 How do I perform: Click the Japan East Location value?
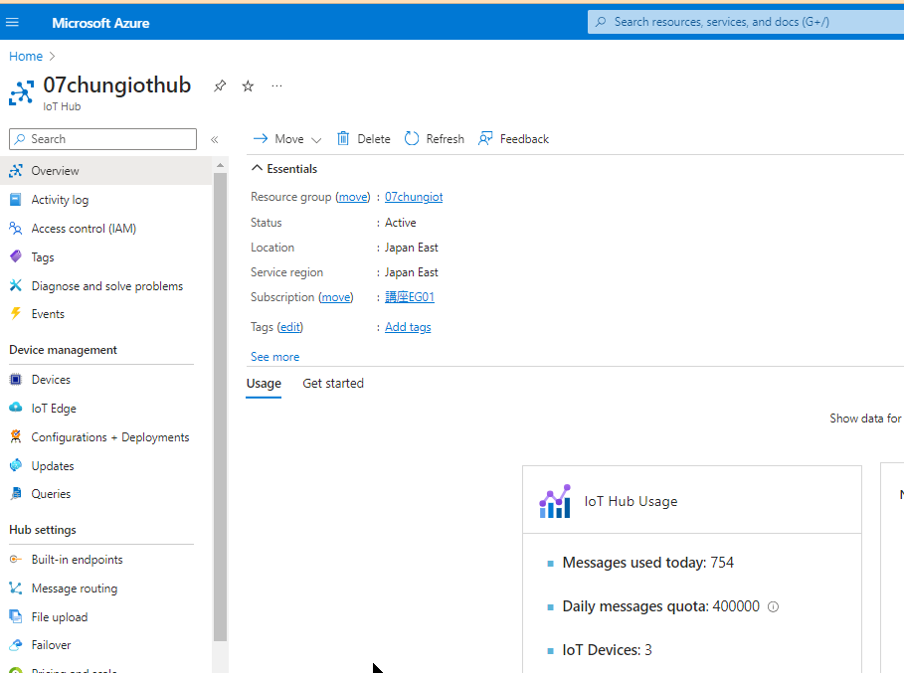[x=411, y=248]
